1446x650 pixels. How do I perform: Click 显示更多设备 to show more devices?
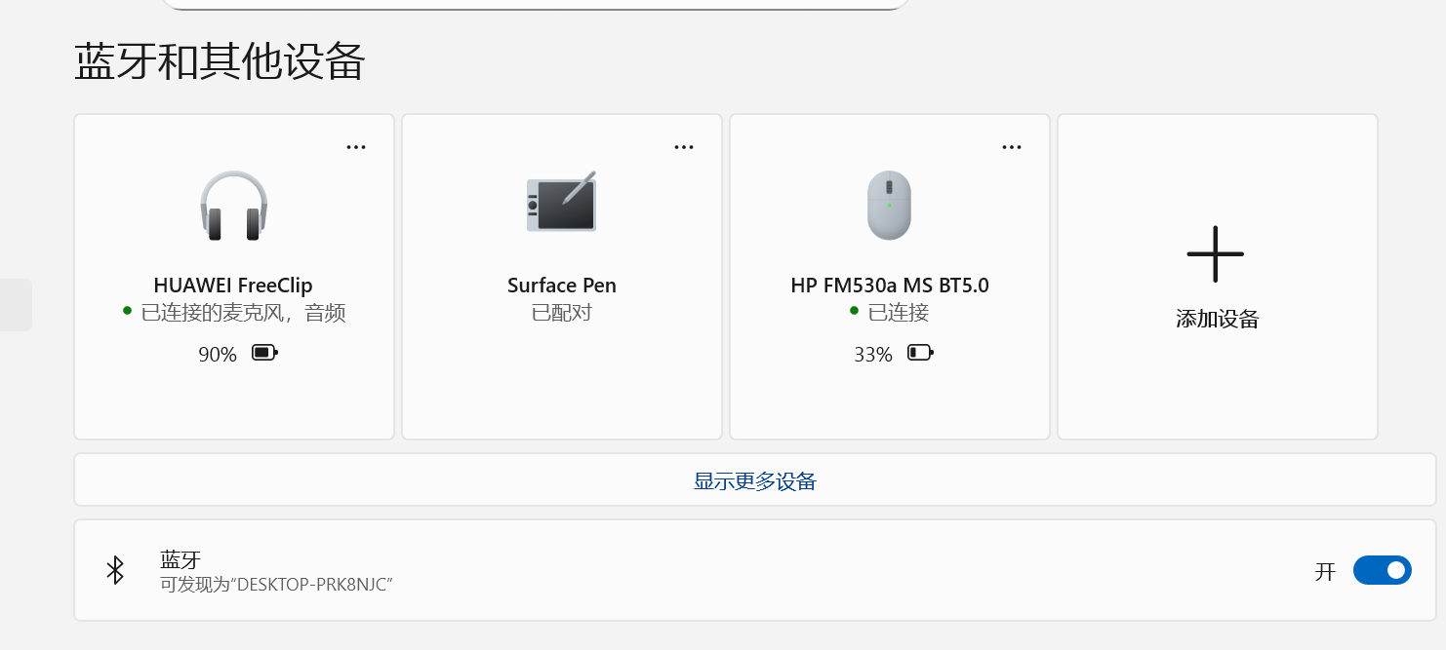click(754, 480)
